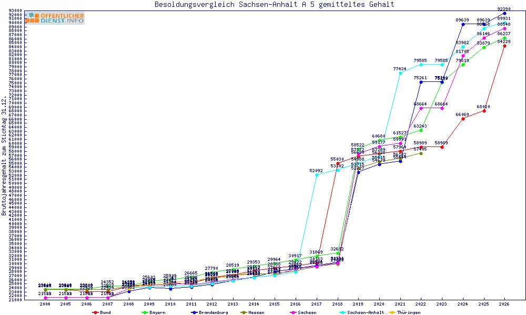Click the 92390 data point at 2026
This screenshot has width=526, height=315.
(504, 14)
